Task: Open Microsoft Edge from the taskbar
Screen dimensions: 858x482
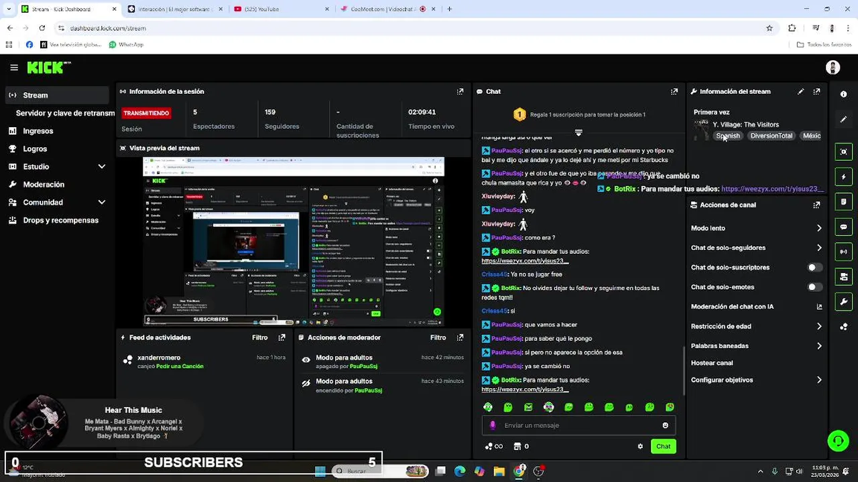Action: (x=460, y=471)
